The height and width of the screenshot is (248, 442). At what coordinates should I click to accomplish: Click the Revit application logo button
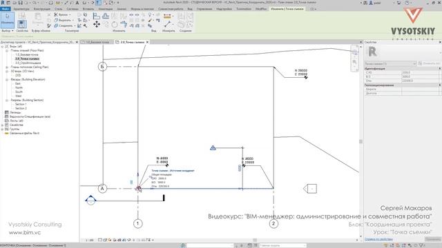[x=3, y=3]
